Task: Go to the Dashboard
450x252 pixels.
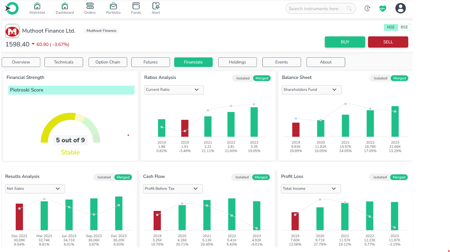Action: (65, 8)
